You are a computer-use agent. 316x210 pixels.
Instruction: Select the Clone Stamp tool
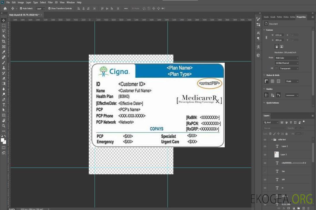(4, 68)
